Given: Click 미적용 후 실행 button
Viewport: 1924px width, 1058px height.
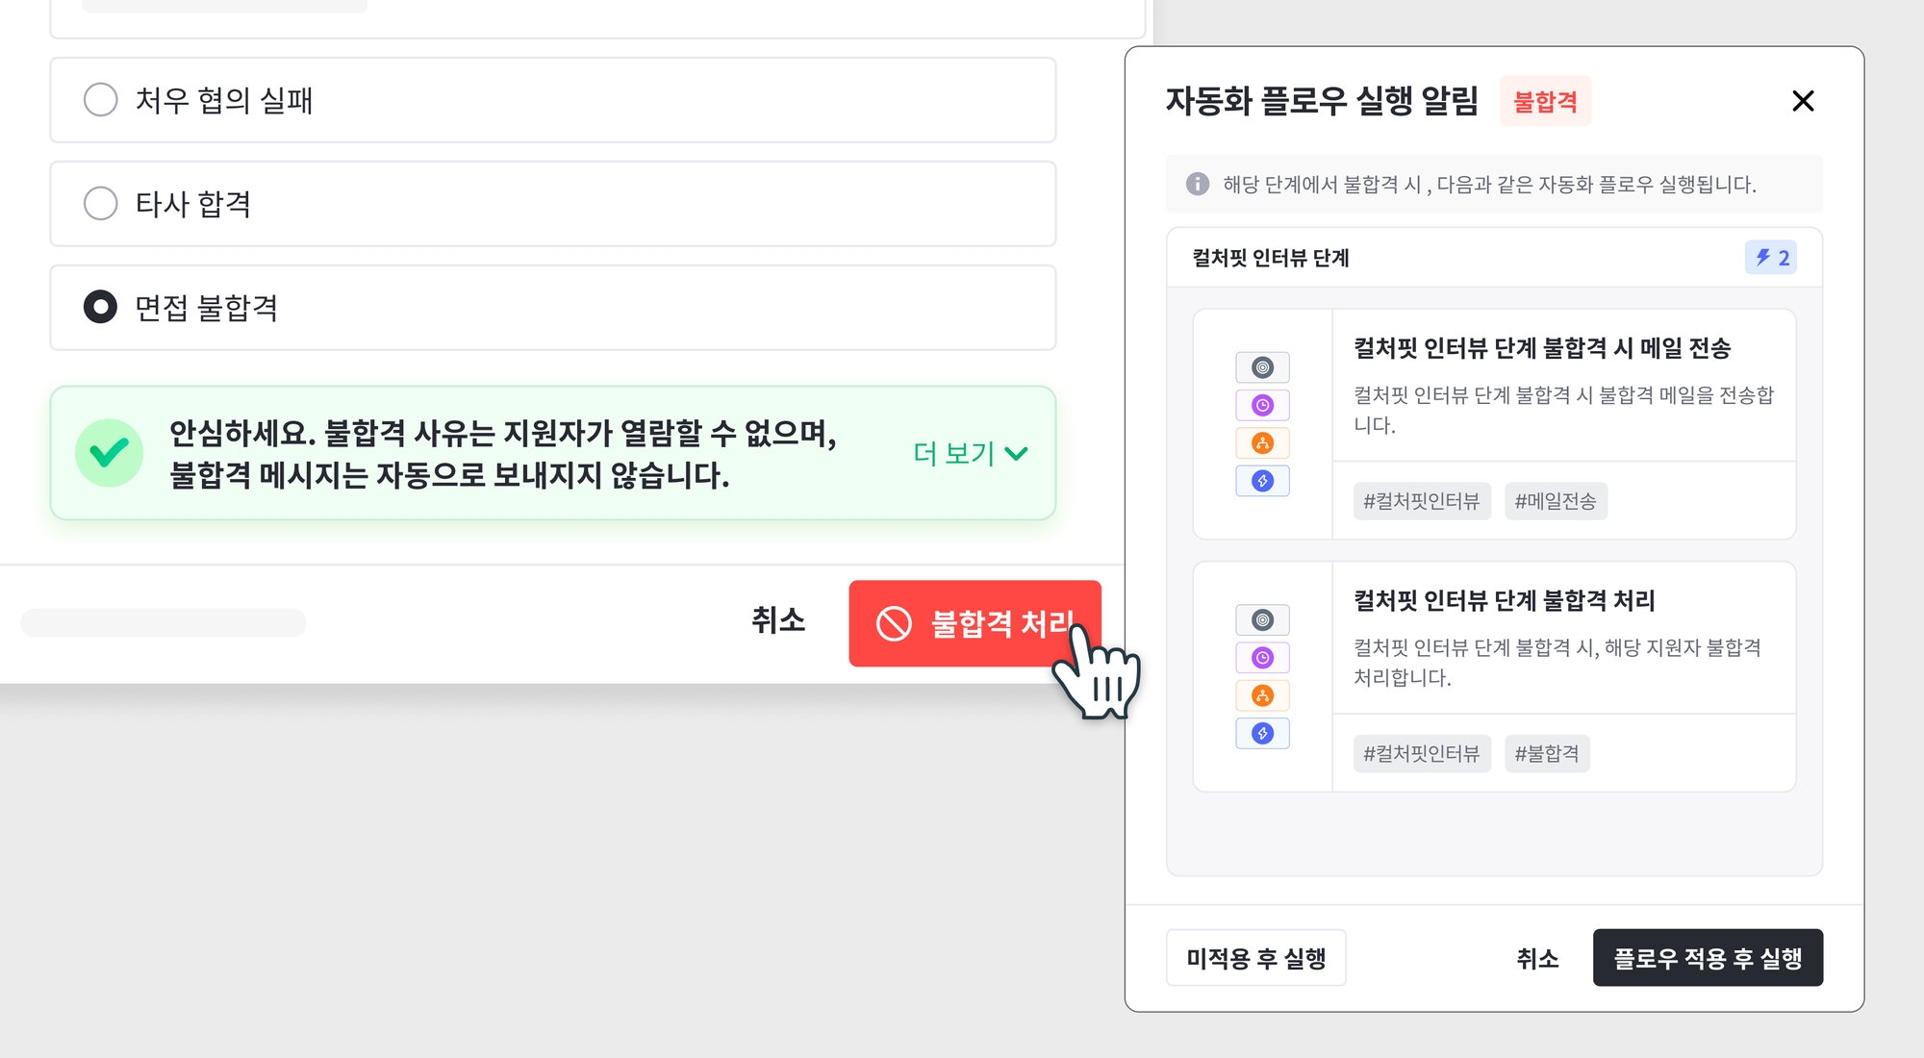Looking at the screenshot, I should 1255,958.
